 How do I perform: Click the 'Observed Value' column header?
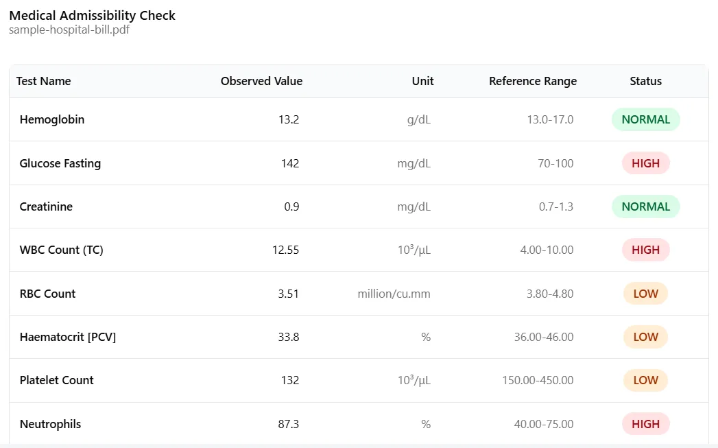pos(261,81)
